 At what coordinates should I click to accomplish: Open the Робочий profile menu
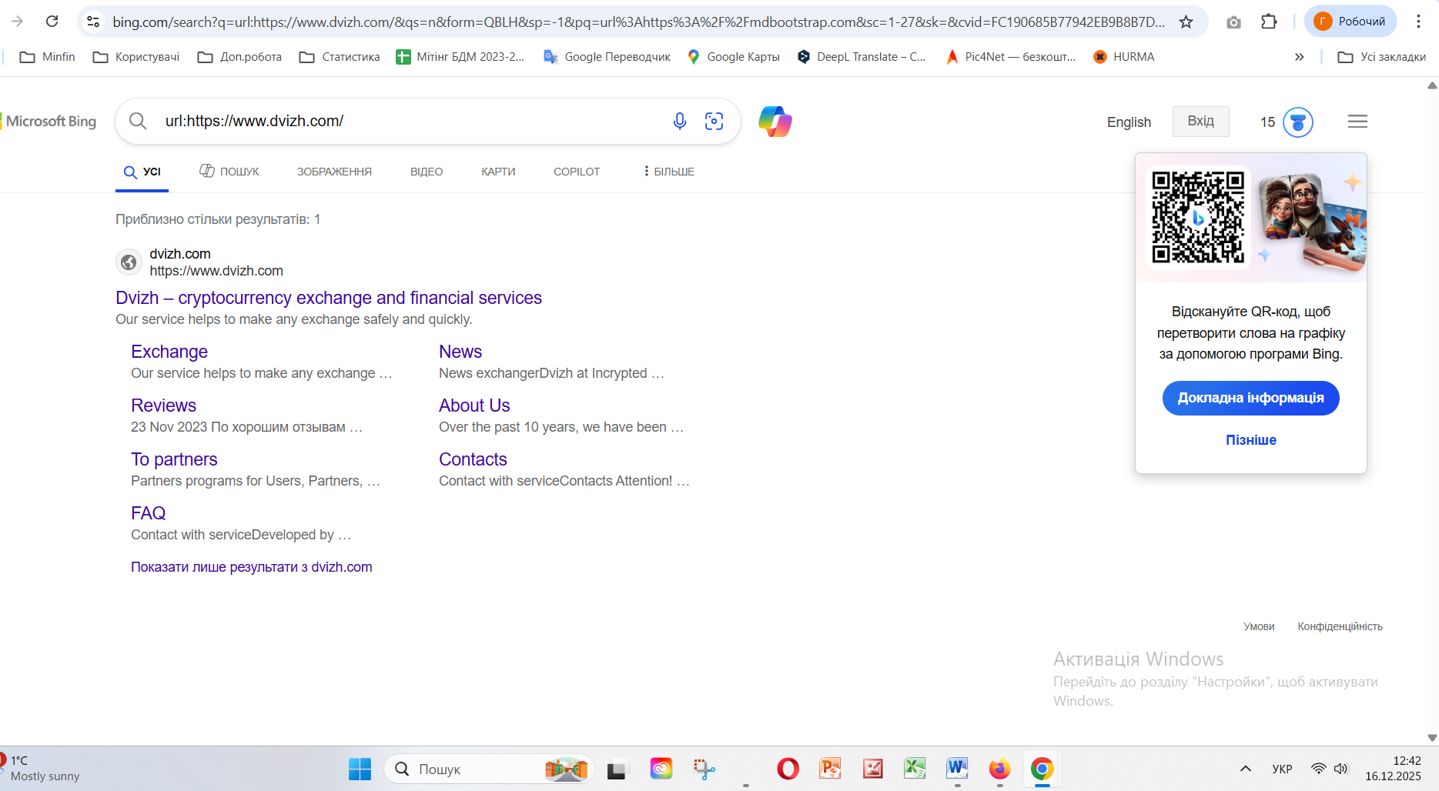[x=1350, y=22]
